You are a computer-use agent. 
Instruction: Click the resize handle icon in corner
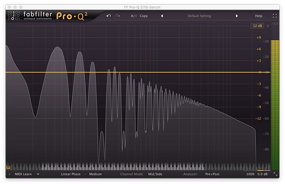pyautogui.click(x=275, y=174)
